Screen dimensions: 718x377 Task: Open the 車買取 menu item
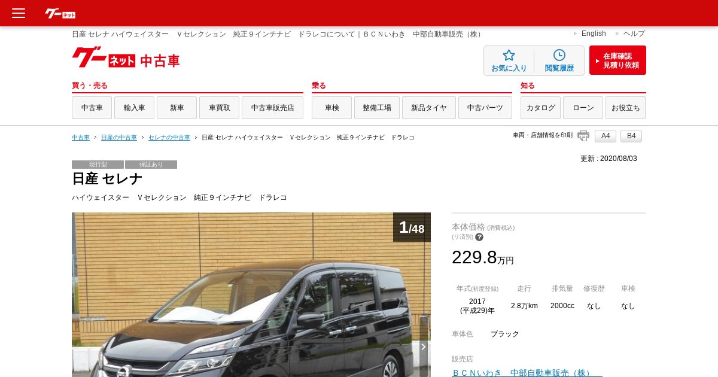219,108
